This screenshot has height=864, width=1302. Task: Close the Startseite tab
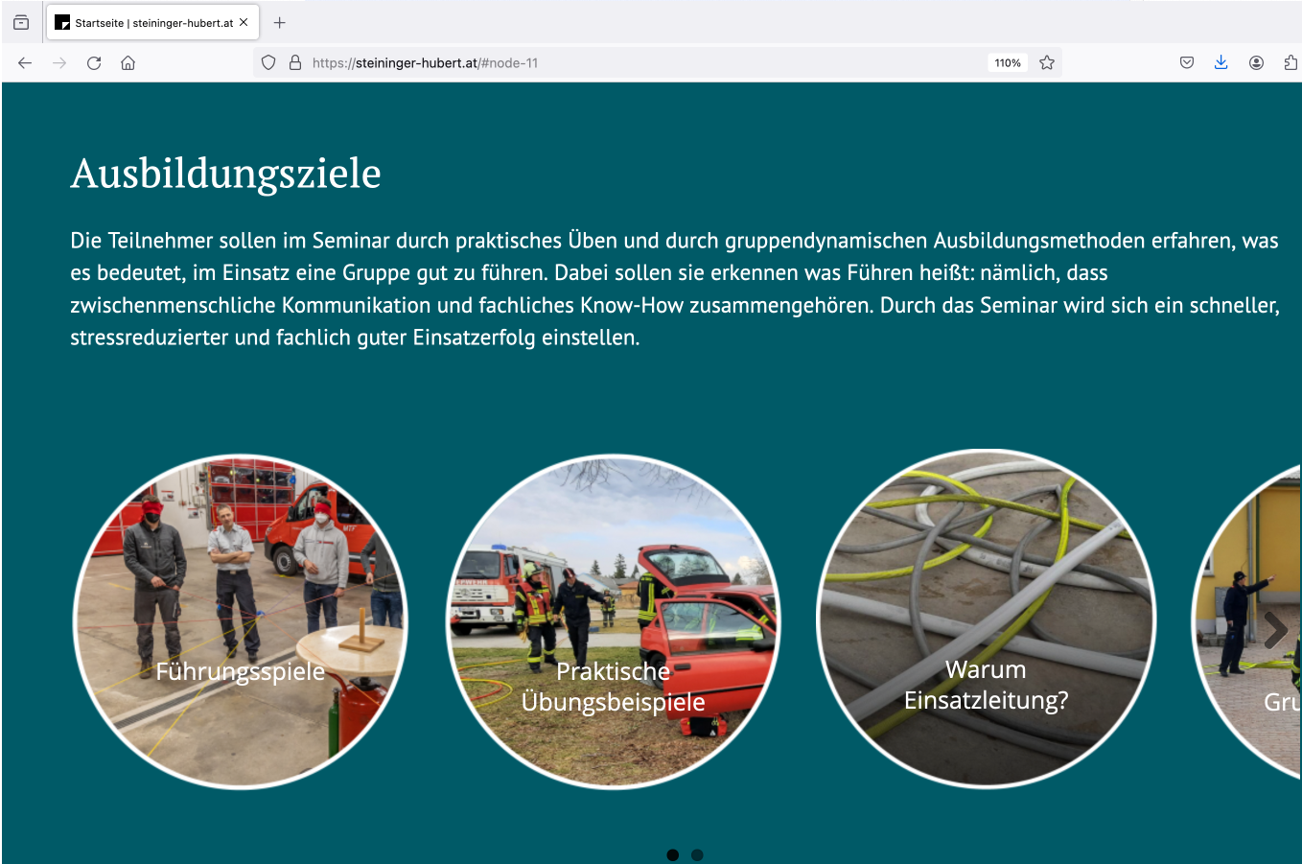(x=244, y=22)
